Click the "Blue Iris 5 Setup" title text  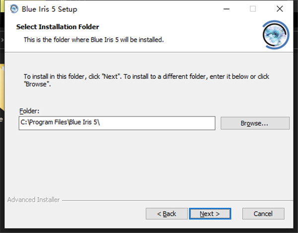click(x=49, y=9)
